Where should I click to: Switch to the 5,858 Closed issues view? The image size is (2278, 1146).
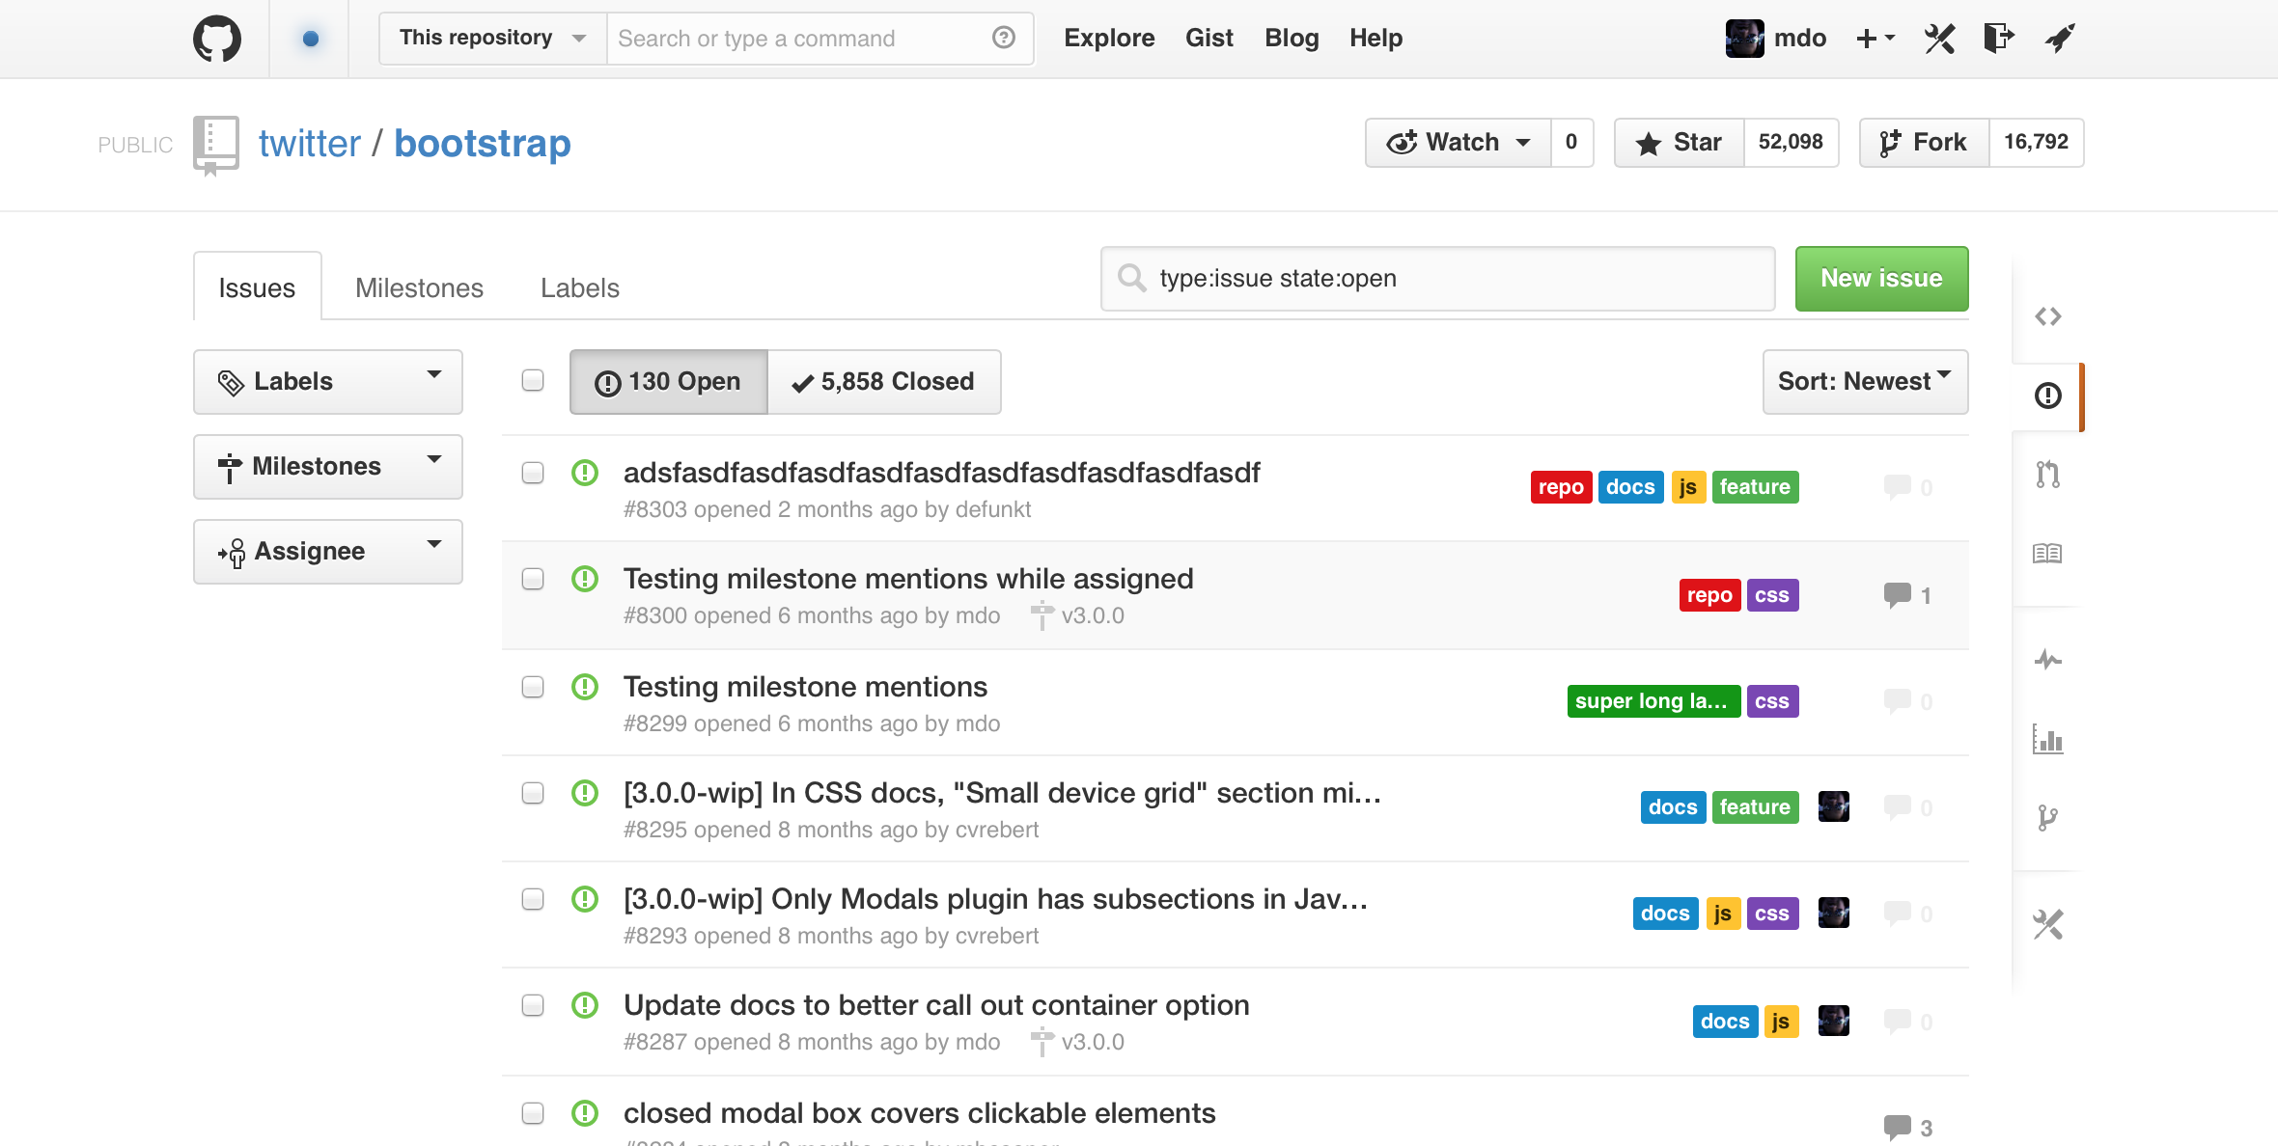tap(883, 382)
